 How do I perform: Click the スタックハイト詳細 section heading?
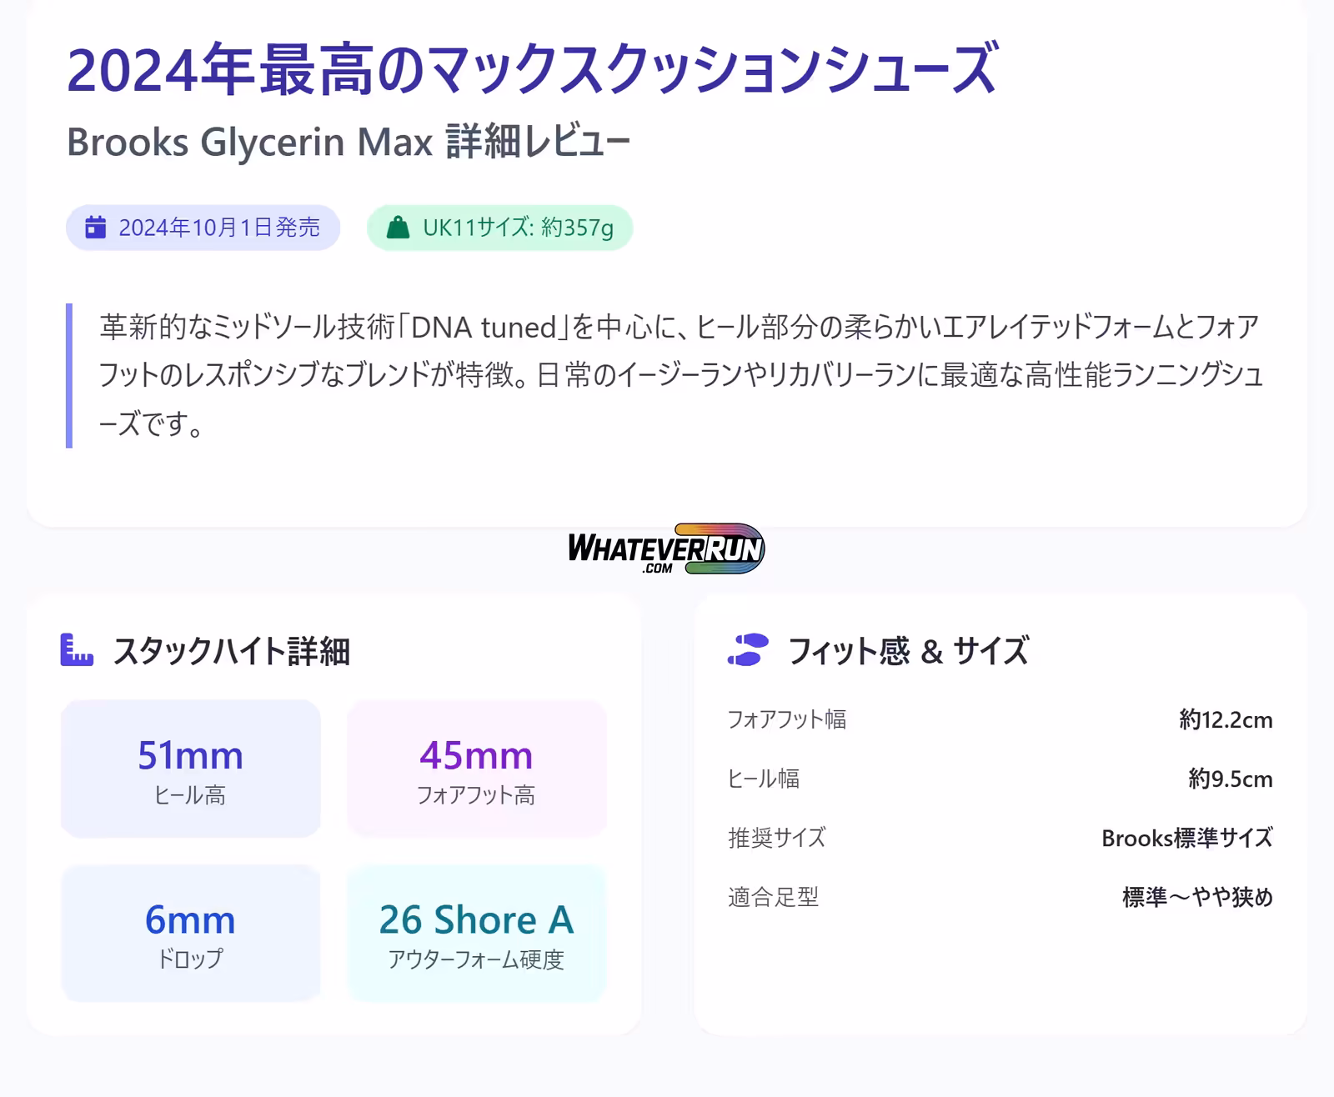point(231,651)
